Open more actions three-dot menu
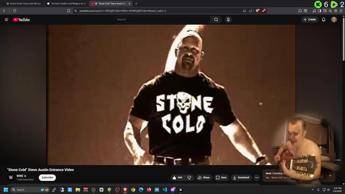Screen dimensions: 345x194 coord(257,178)
